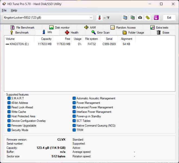Switch to the Error Scan tab

100,33
